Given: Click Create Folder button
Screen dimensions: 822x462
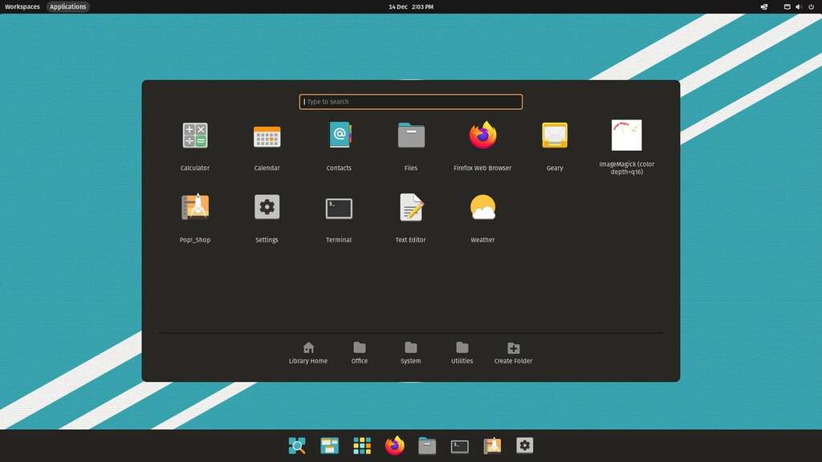Looking at the screenshot, I should pyautogui.click(x=514, y=352).
